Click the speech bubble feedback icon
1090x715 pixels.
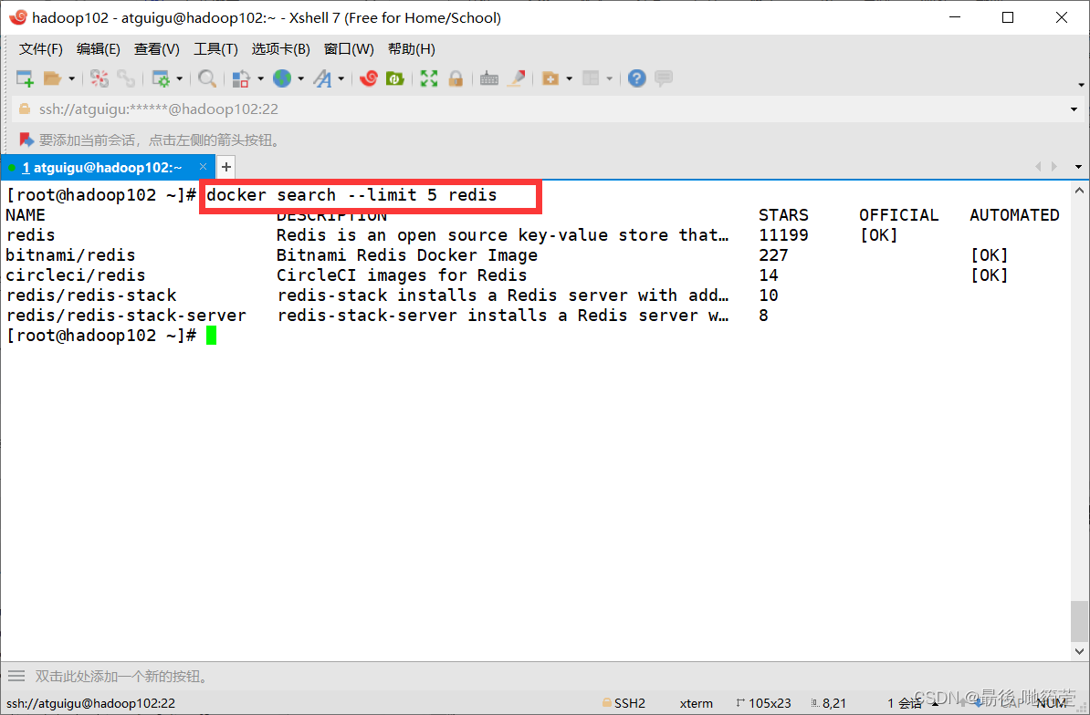pos(664,78)
